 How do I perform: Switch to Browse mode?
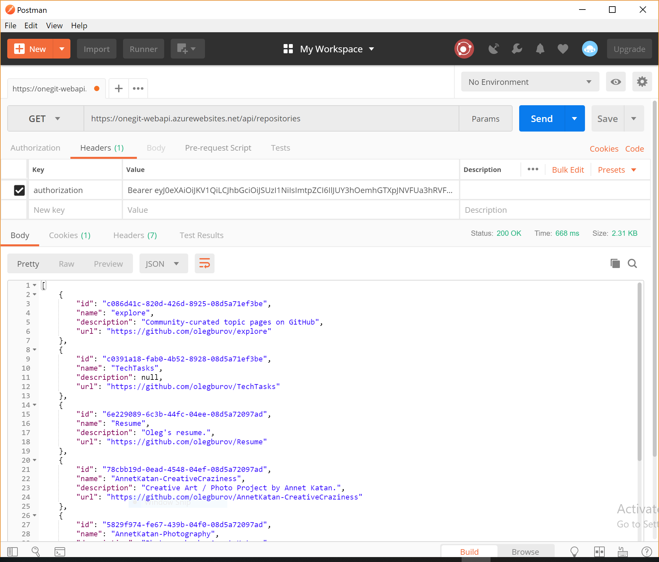click(x=525, y=552)
